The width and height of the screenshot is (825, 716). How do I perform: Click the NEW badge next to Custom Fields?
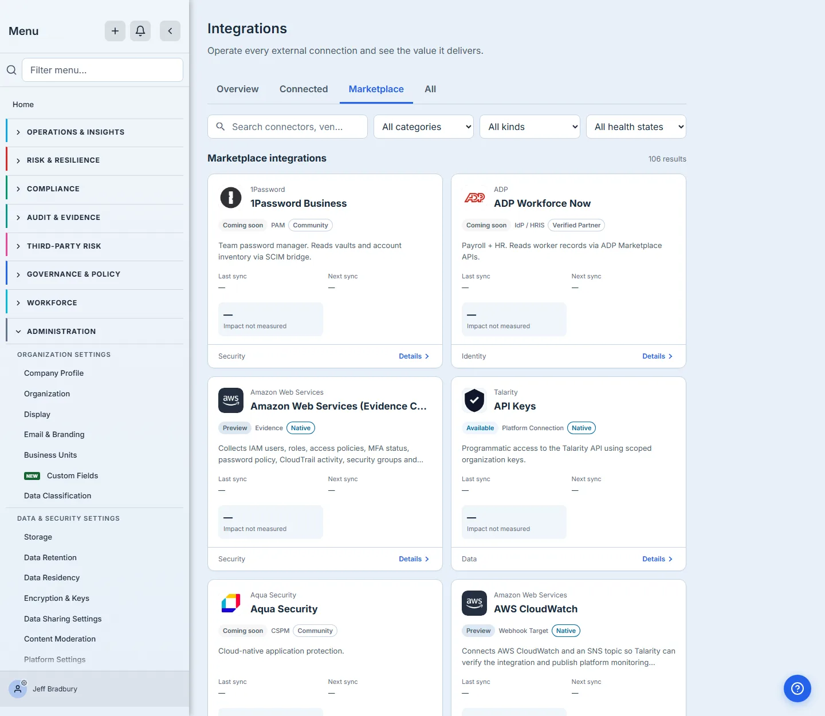click(x=32, y=476)
